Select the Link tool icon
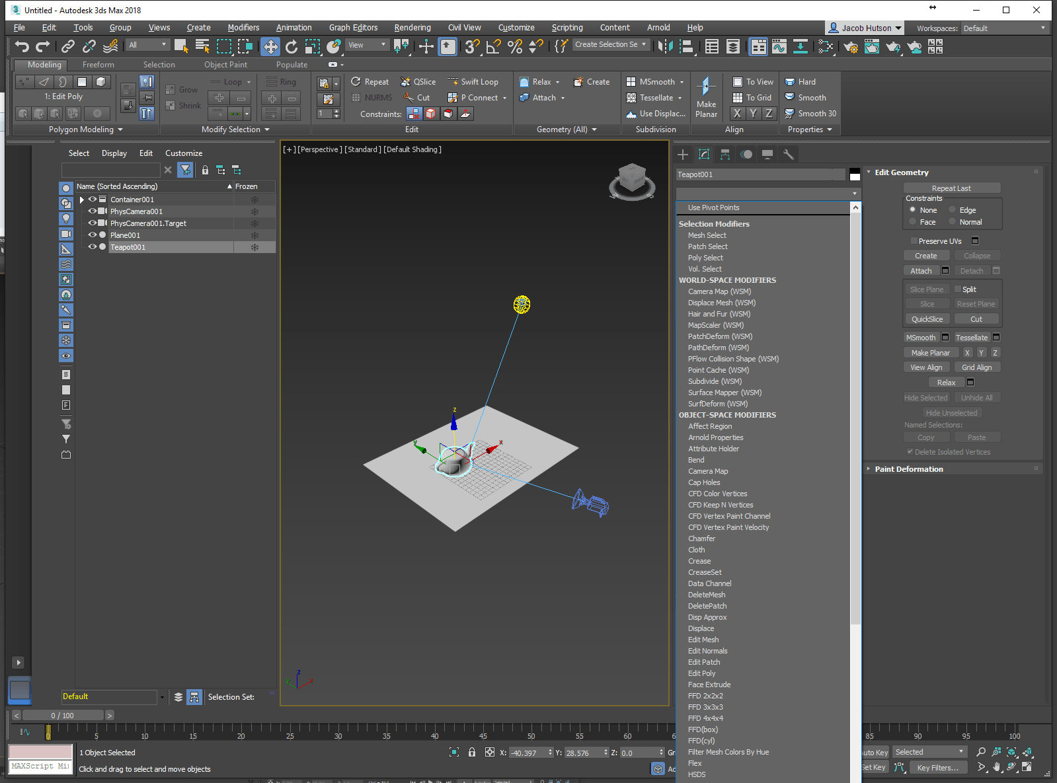Screen dimensions: 1057x783 (68, 46)
